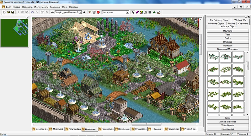The height and width of the screenshot is (136, 251).
Task: Go to the previous map with the left arrow
Action: (52, 12)
